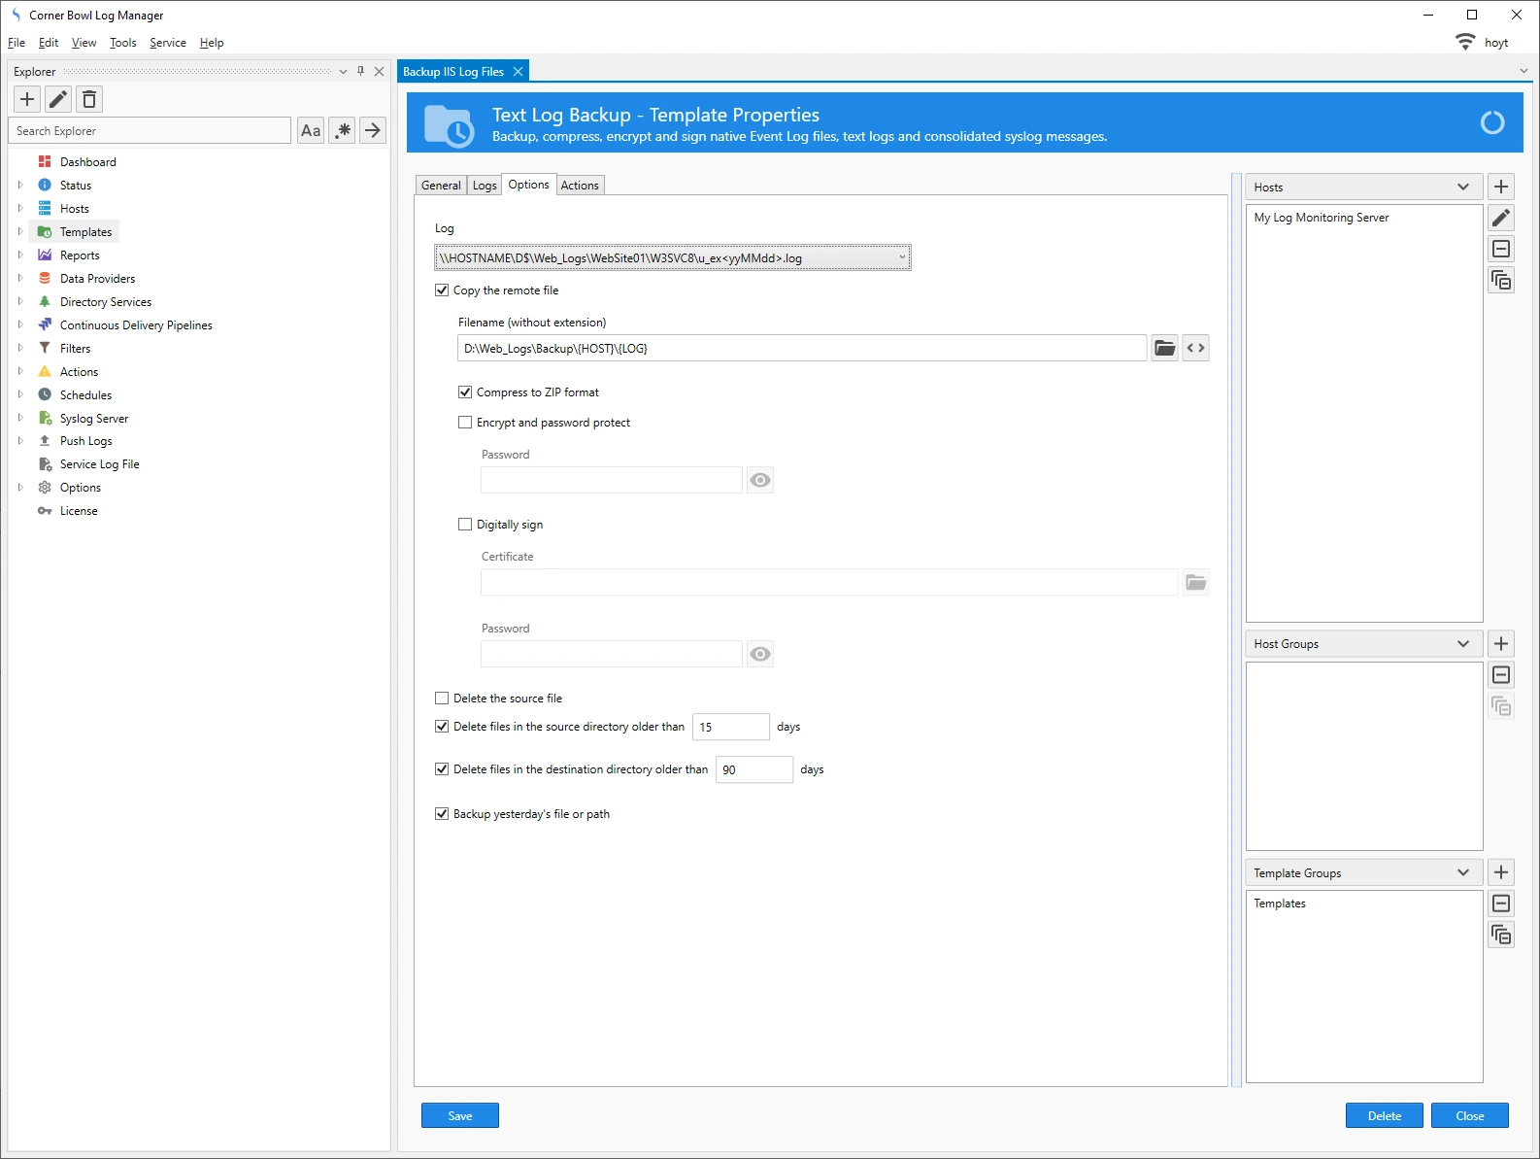The width and height of the screenshot is (1540, 1159).
Task: Disable Compress to ZIP format checkbox
Action: [x=465, y=392]
